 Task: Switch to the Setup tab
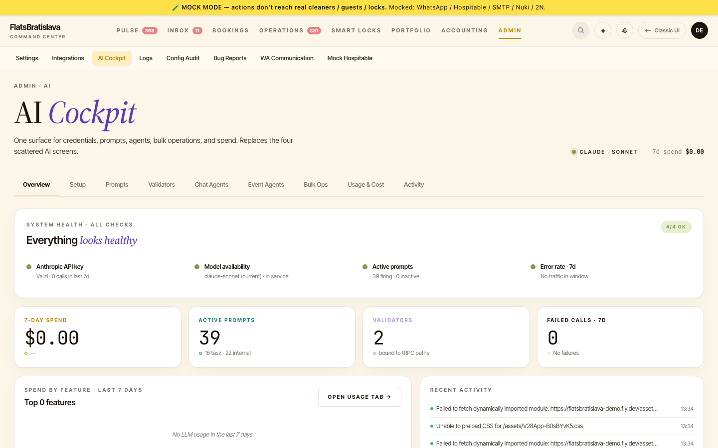click(78, 185)
